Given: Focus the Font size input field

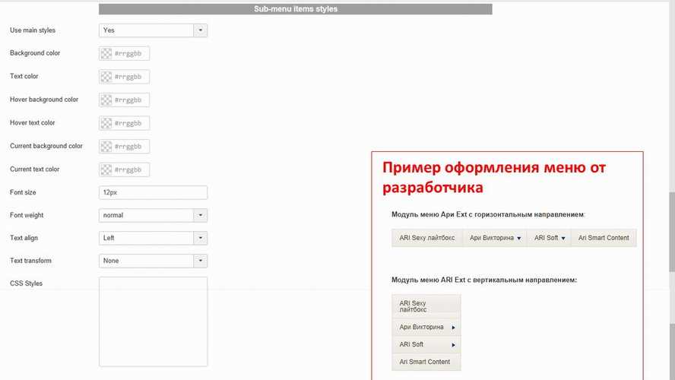Looking at the screenshot, I should point(153,193).
